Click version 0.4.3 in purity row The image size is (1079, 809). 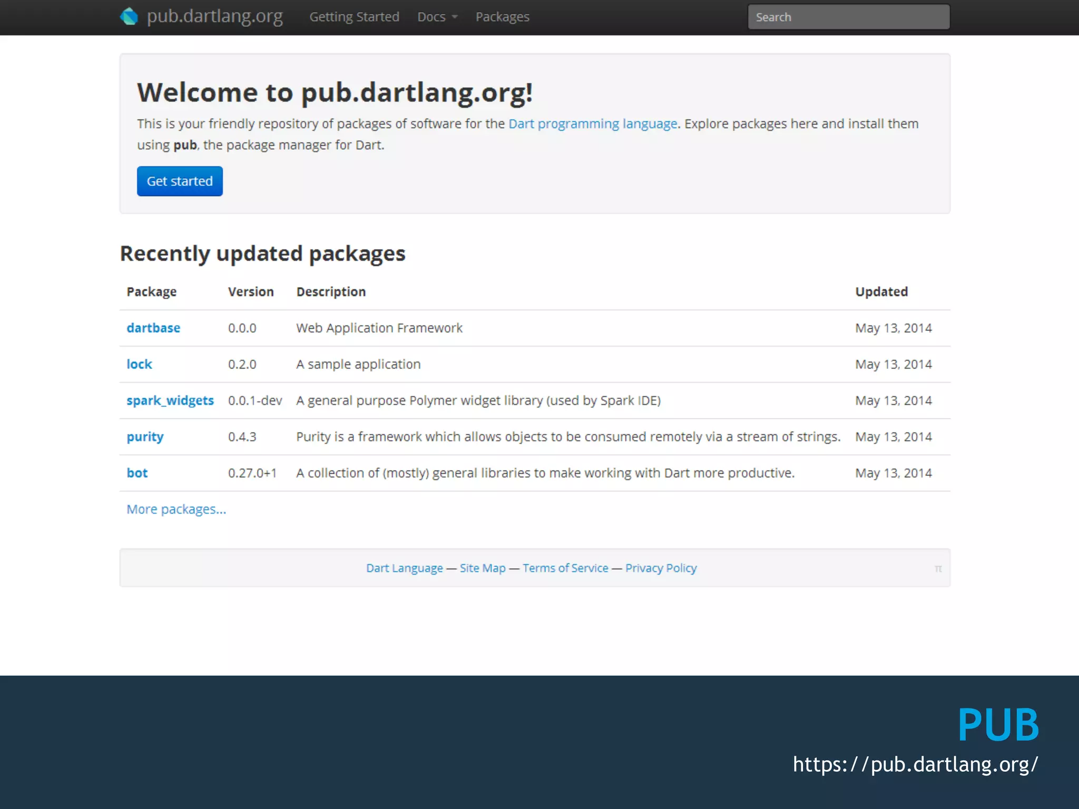[242, 437]
